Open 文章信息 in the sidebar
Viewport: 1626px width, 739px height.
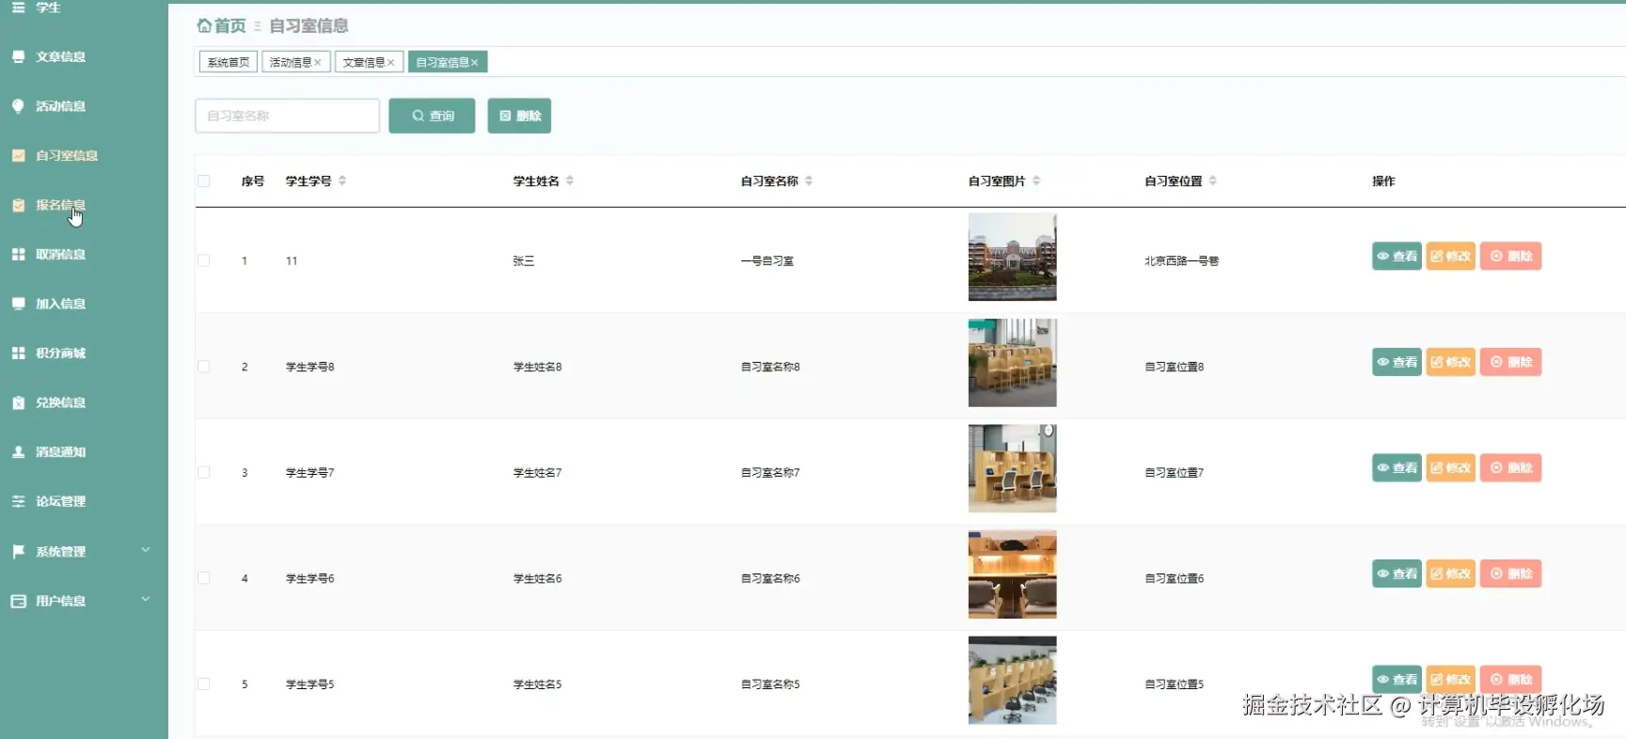60,56
